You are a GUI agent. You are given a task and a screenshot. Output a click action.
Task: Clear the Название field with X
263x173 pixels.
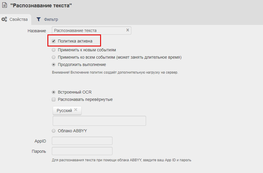(128, 30)
